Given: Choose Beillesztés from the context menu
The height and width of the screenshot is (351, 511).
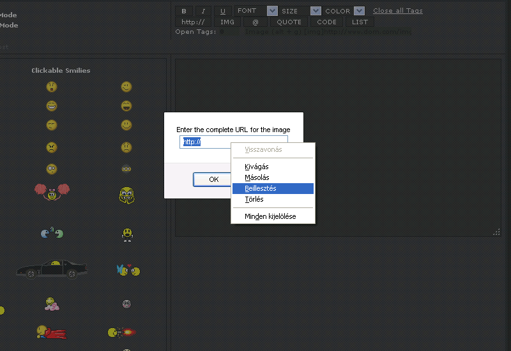Looking at the screenshot, I should point(273,188).
